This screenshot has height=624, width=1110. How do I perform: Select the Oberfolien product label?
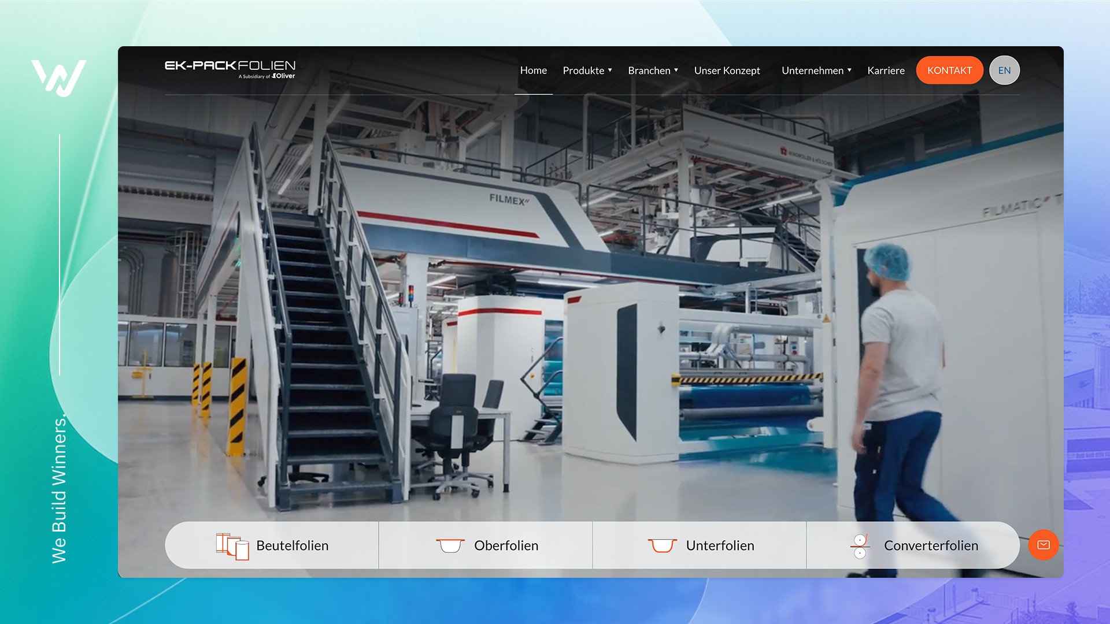pyautogui.click(x=506, y=545)
